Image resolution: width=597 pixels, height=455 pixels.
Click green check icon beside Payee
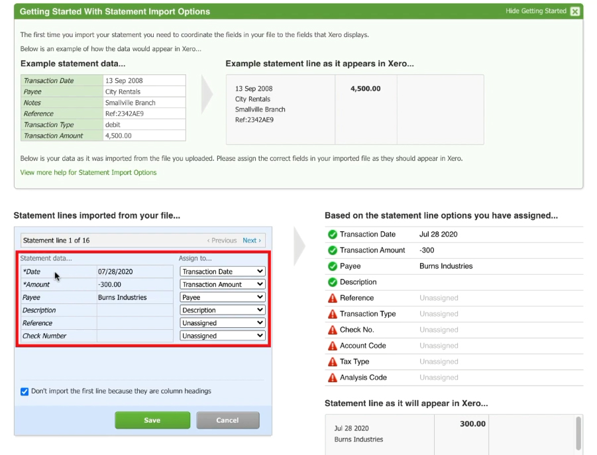(x=333, y=266)
